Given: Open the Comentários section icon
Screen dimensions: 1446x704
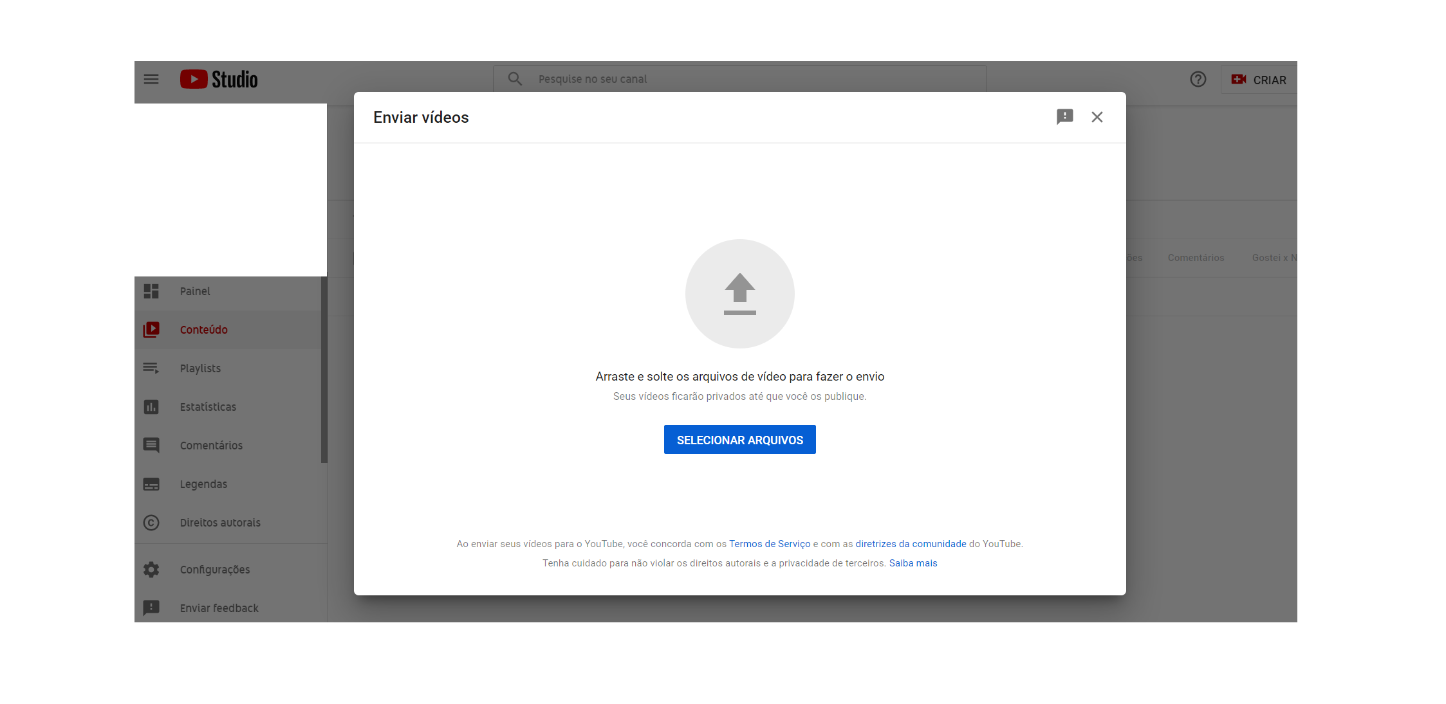Looking at the screenshot, I should [x=151, y=445].
